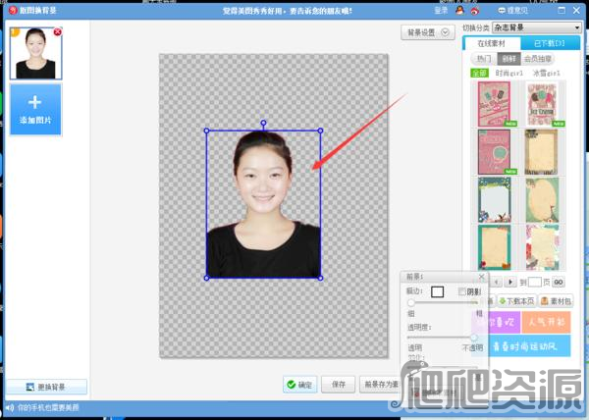The width and height of the screenshot is (589, 420).
Task: Click the 添加图片 add-picture tile
Action: (35, 109)
